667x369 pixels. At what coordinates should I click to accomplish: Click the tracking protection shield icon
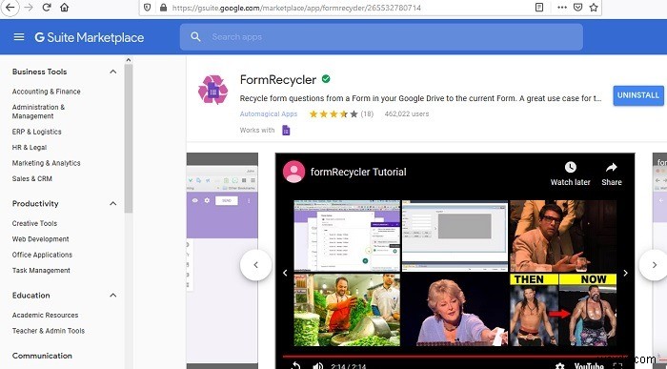(x=147, y=8)
